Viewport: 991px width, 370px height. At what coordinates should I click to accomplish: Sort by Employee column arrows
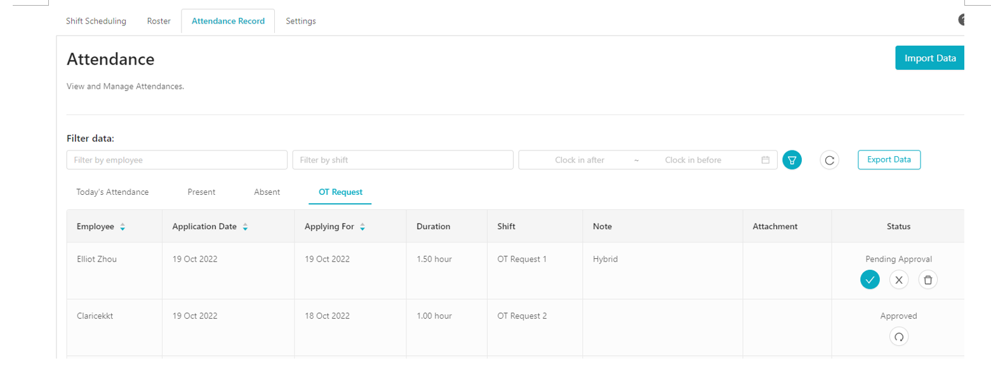(x=123, y=227)
